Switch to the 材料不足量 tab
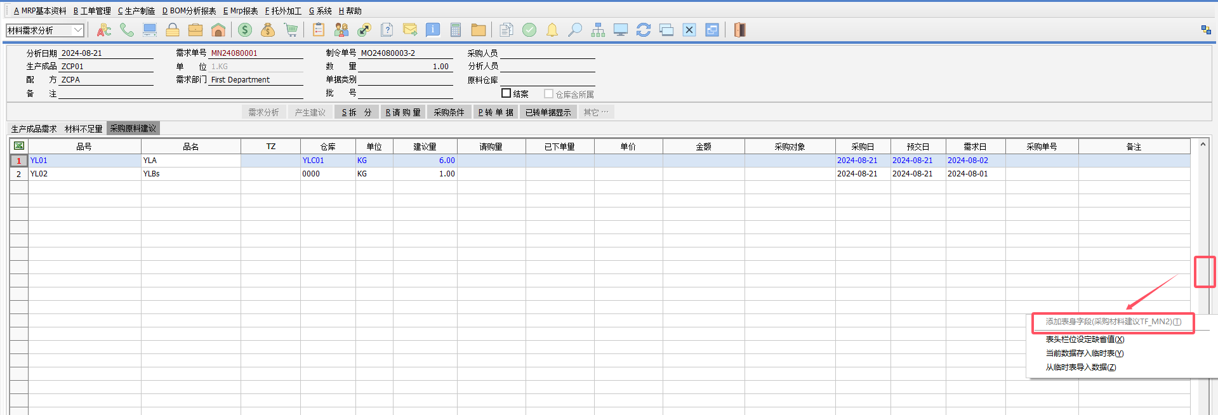This screenshot has height=415, width=1218. pos(83,129)
